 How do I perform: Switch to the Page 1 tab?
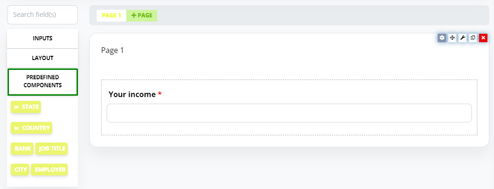(112, 15)
